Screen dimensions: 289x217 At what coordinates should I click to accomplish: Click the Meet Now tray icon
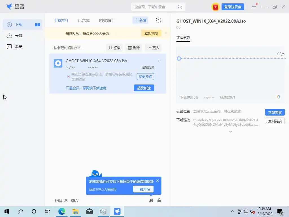click(239, 211)
